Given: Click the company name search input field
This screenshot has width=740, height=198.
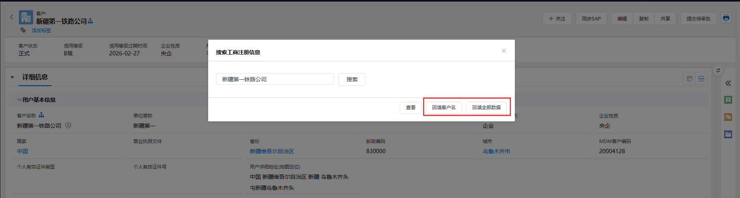Looking at the screenshot, I should click(275, 79).
